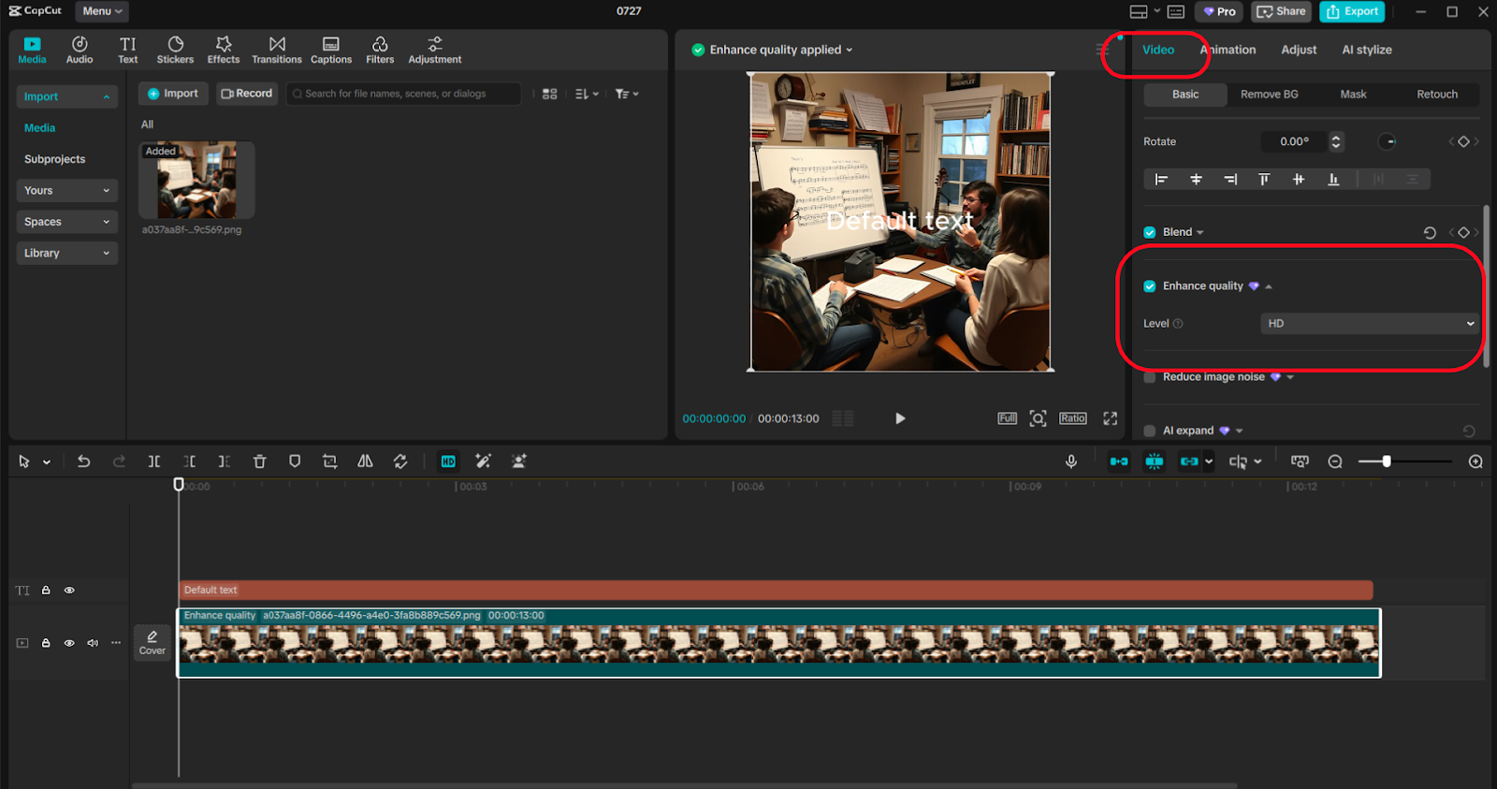Select the Remove BG tab
1497x789 pixels.
click(1269, 95)
